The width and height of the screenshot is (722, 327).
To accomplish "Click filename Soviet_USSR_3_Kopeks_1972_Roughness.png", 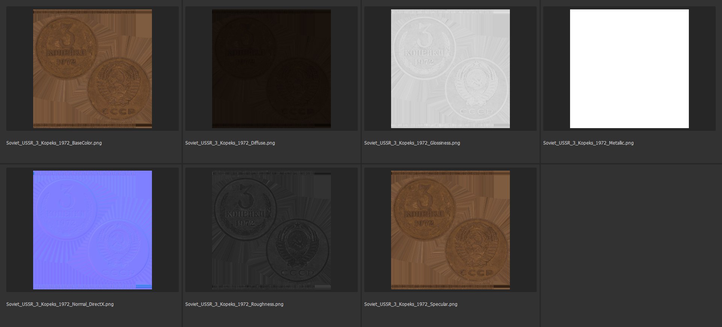I will (x=234, y=304).
